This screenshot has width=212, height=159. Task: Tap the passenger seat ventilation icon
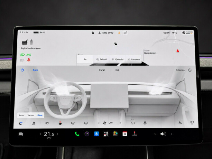tap(180, 123)
